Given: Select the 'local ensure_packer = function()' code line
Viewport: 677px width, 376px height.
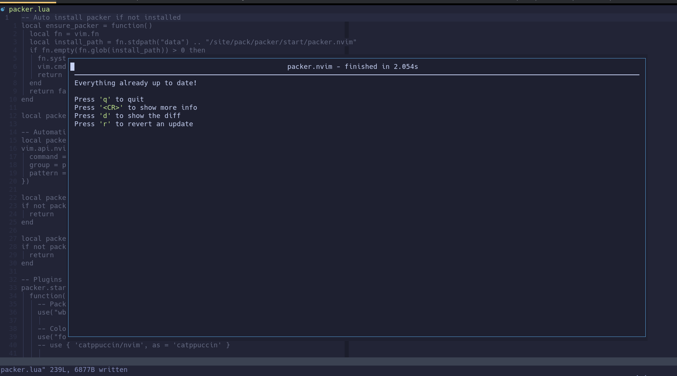Looking at the screenshot, I should (86, 25).
